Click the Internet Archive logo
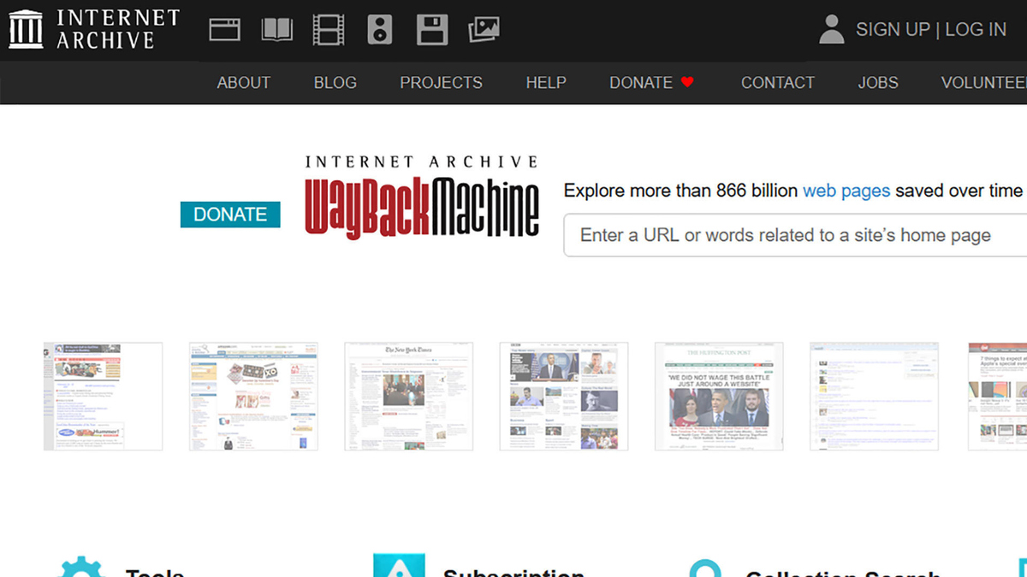The image size is (1027, 577). click(94, 29)
